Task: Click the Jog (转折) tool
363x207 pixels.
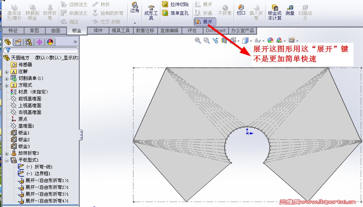Action: (x=101, y=5)
